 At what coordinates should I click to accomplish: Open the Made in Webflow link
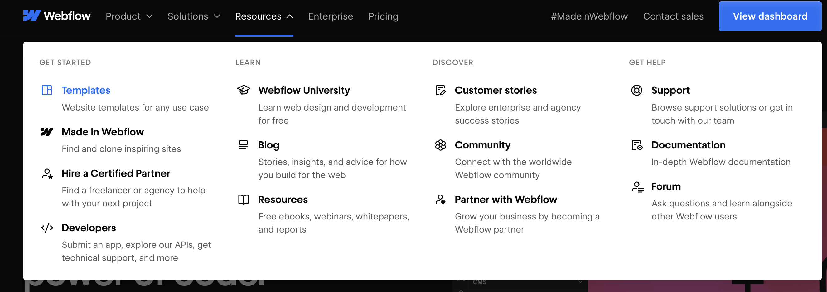click(x=102, y=132)
